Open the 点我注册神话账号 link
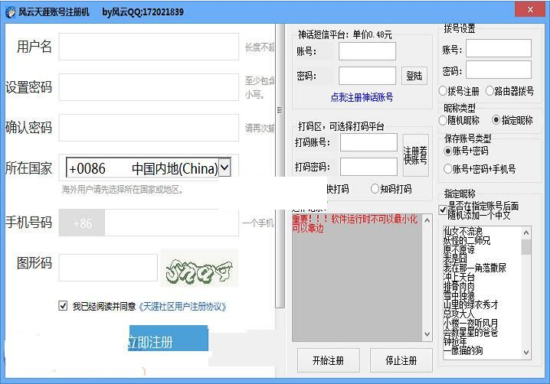Screen dimensions: 550x384 362,97
